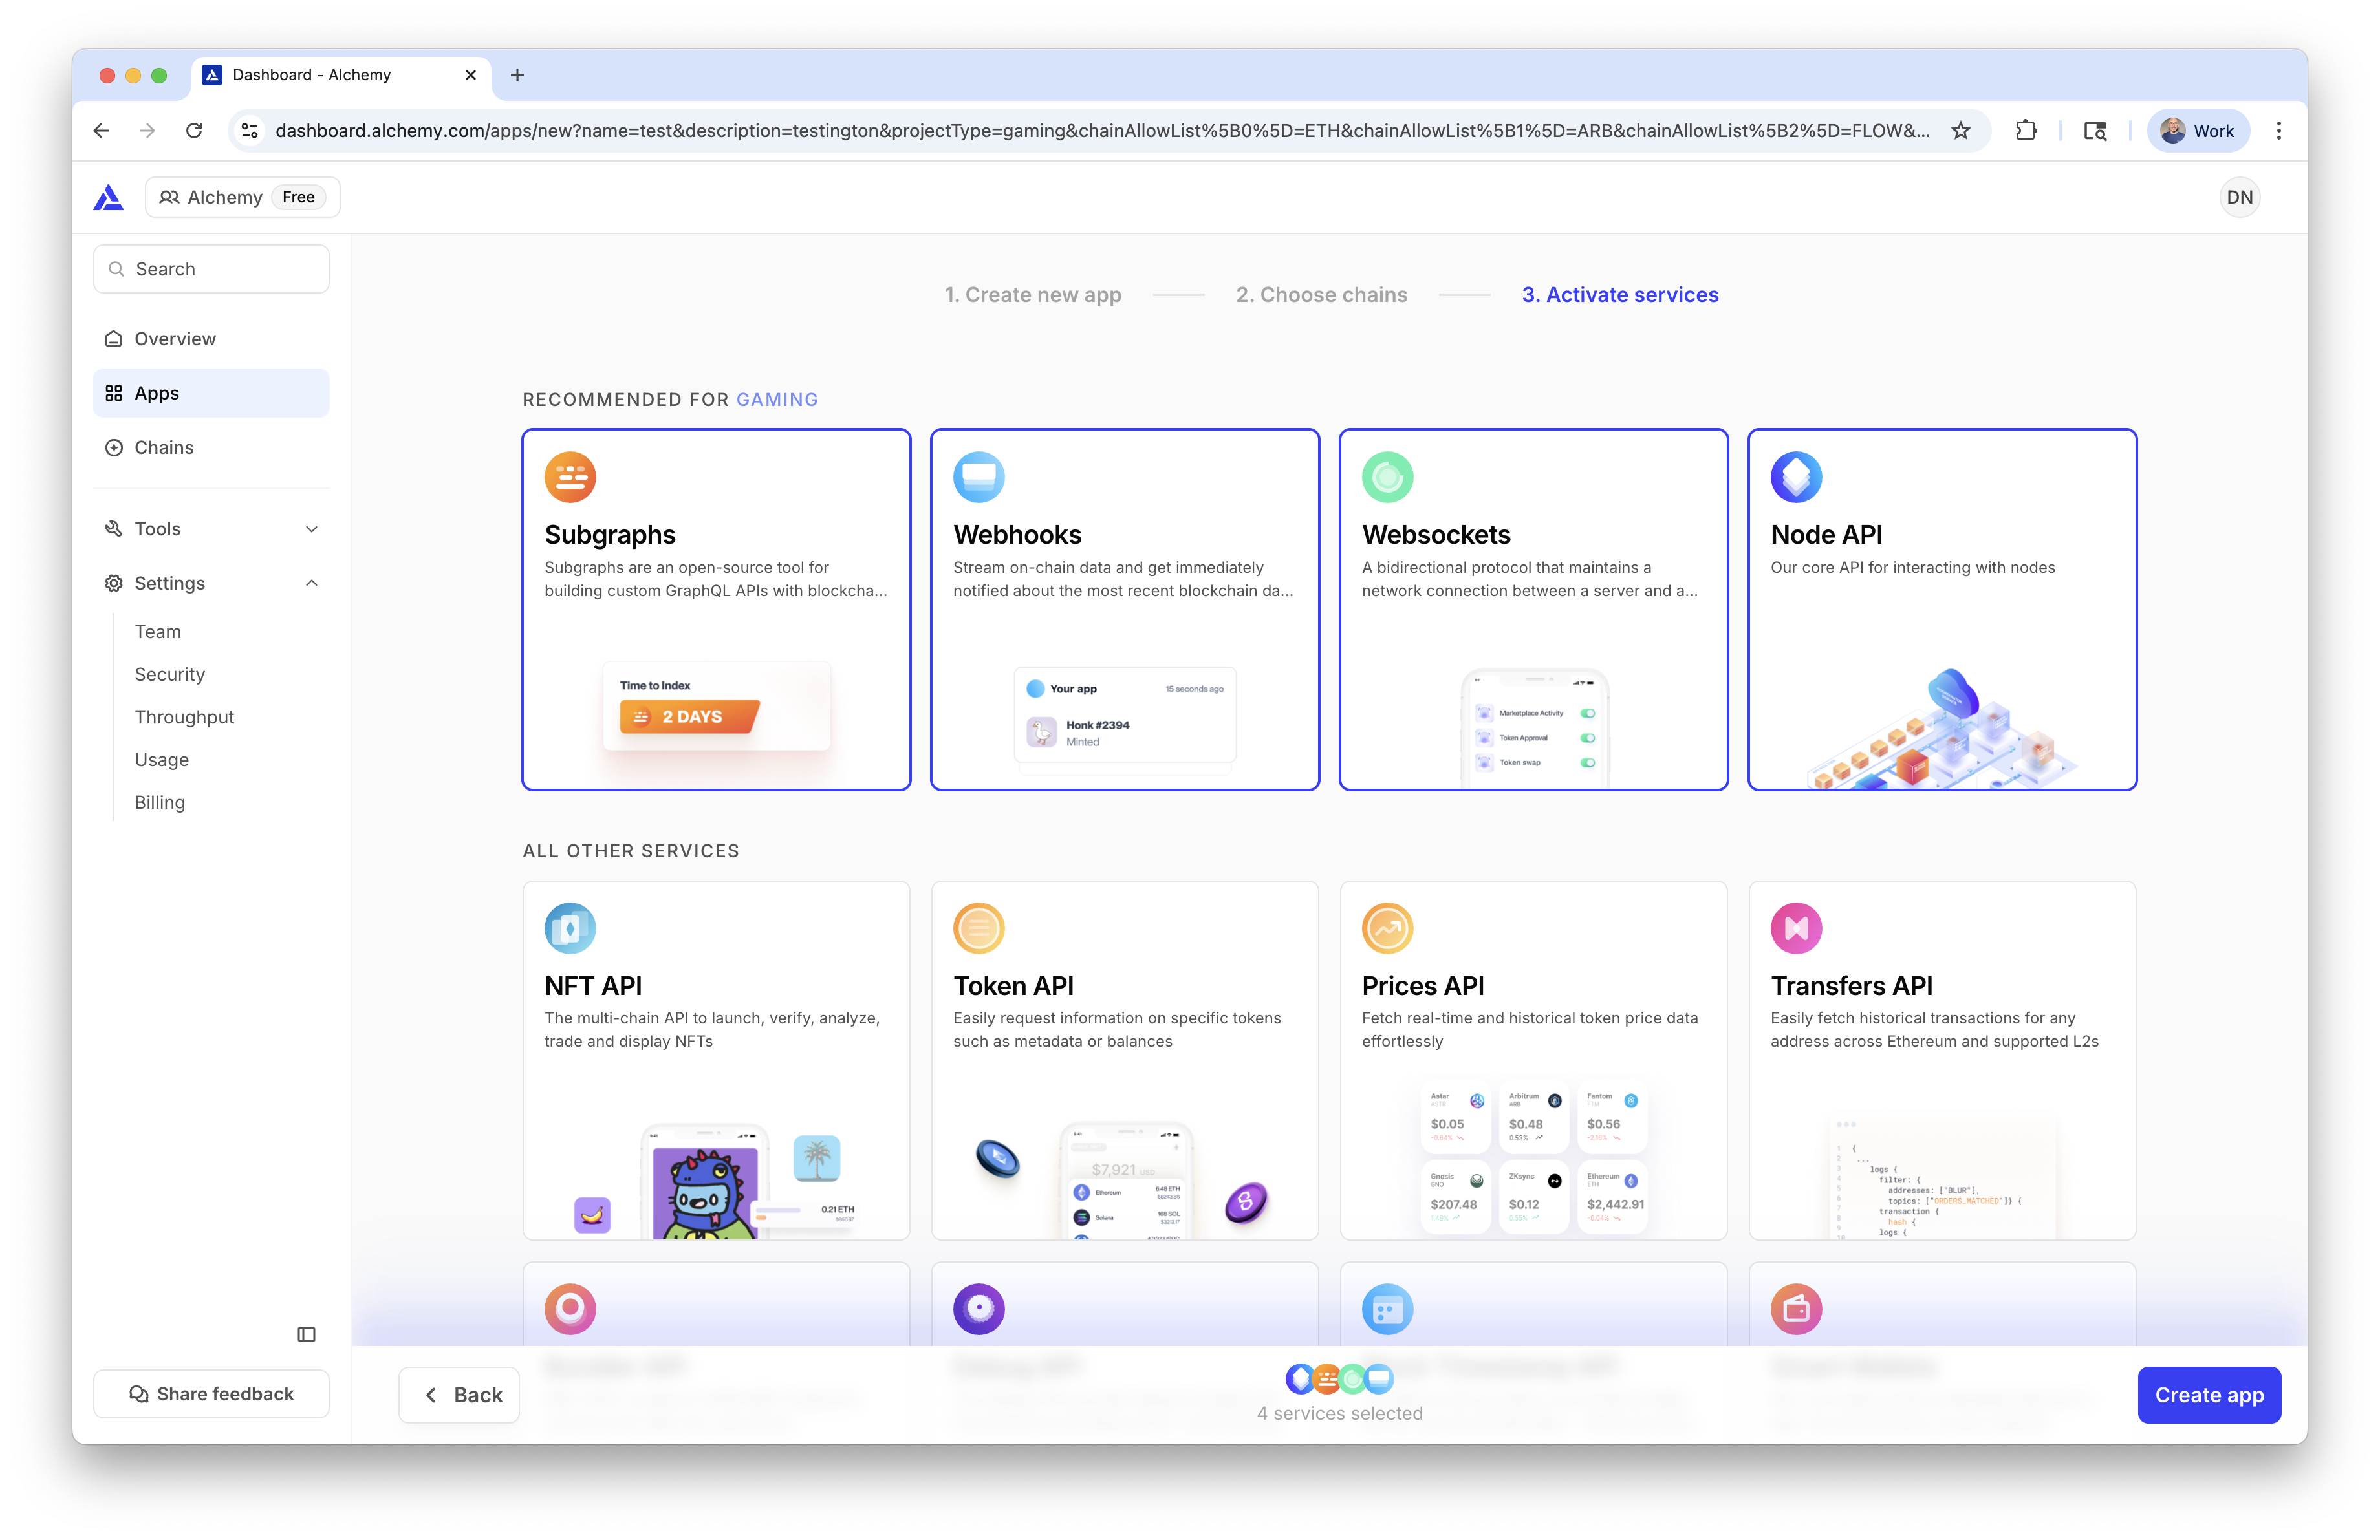This screenshot has width=2380, height=1540.
Task: Click the Subgraphs orange service icon
Action: click(570, 476)
